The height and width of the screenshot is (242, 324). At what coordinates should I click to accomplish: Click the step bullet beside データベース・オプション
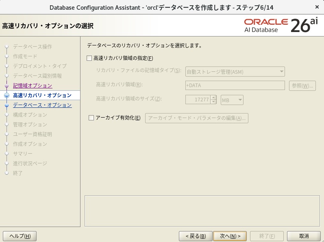click(7, 105)
